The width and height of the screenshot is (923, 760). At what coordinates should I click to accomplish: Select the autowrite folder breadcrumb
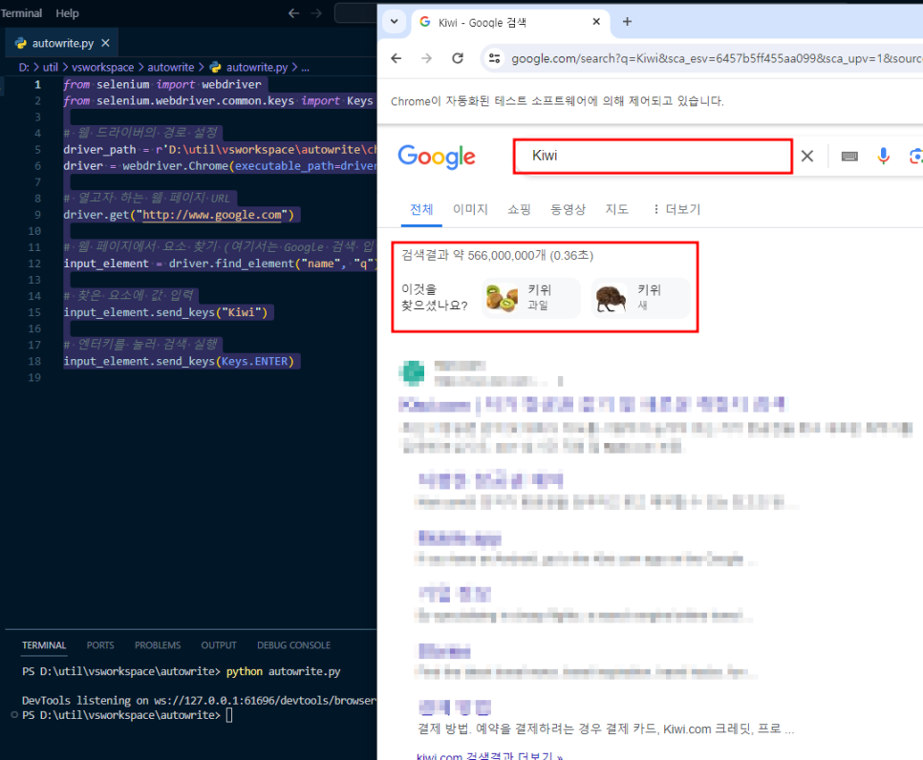click(x=171, y=67)
